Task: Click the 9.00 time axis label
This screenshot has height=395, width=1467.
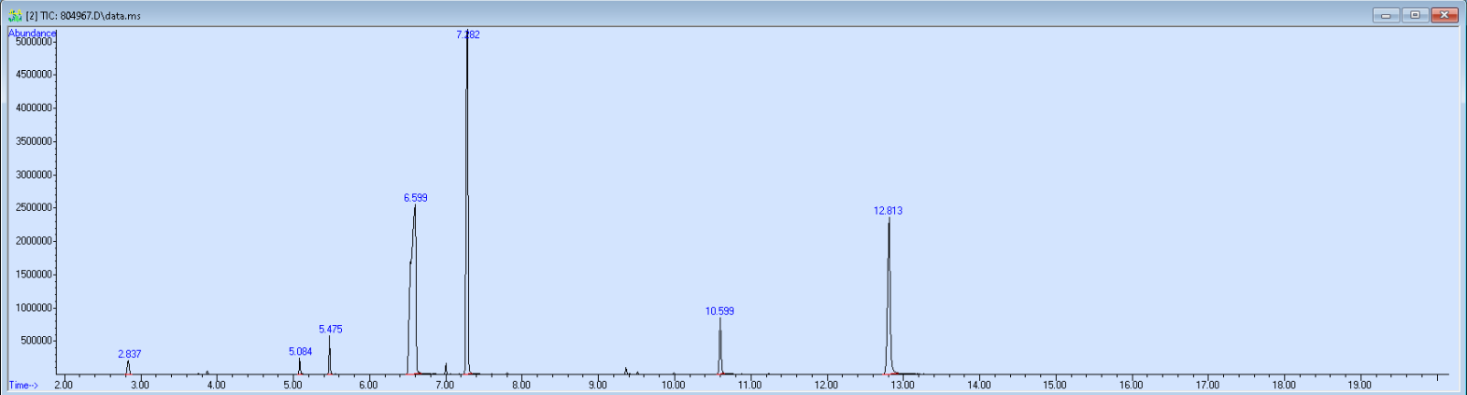Action: pos(597,385)
